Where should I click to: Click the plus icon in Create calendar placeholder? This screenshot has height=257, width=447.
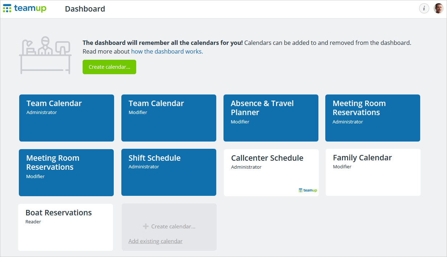[146, 226]
